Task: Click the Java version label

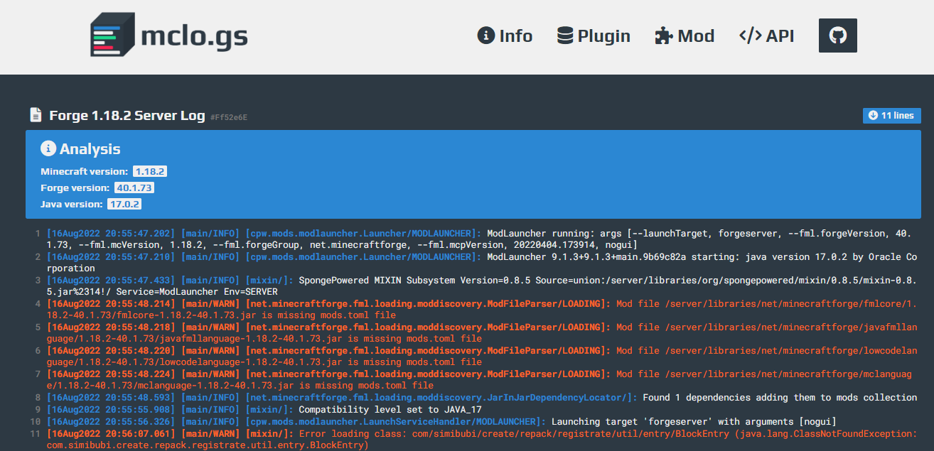Action: click(x=72, y=205)
